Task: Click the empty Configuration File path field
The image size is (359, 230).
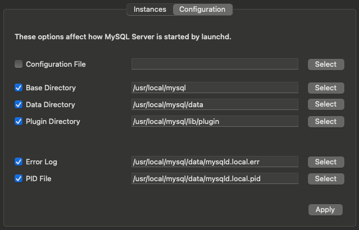Action: [x=215, y=64]
